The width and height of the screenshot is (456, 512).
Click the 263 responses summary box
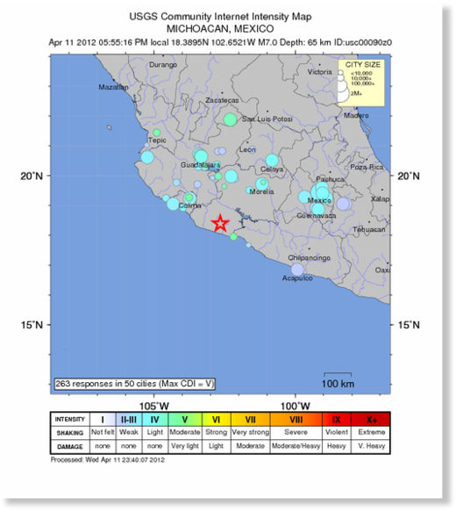135,384
